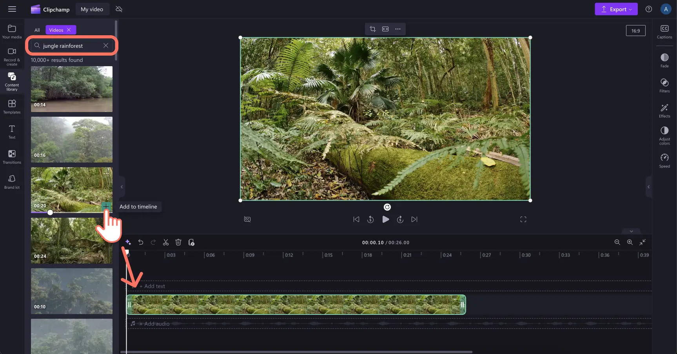The height and width of the screenshot is (354, 677).
Task: Delete selected clip with trash icon
Action: 178,242
